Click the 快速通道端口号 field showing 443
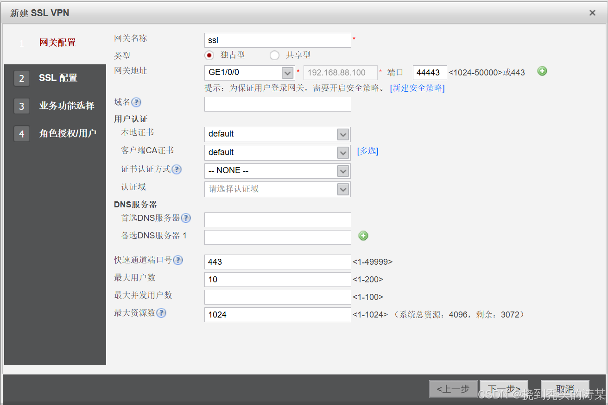The height and width of the screenshot is (405, 608). (x=278, y=262)
